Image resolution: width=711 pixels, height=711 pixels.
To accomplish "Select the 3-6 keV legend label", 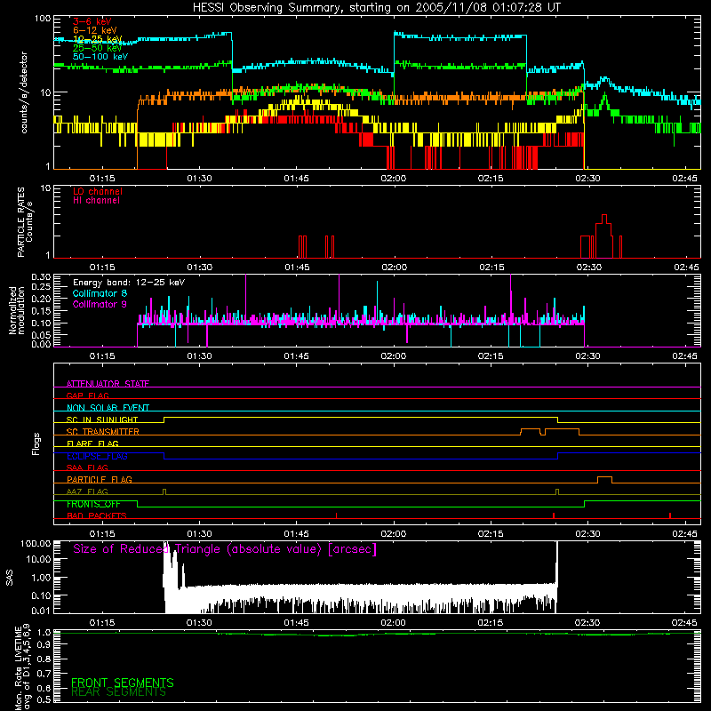I will click(x=92, y=21).
